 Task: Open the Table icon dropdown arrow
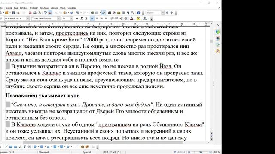coord(100,12)
